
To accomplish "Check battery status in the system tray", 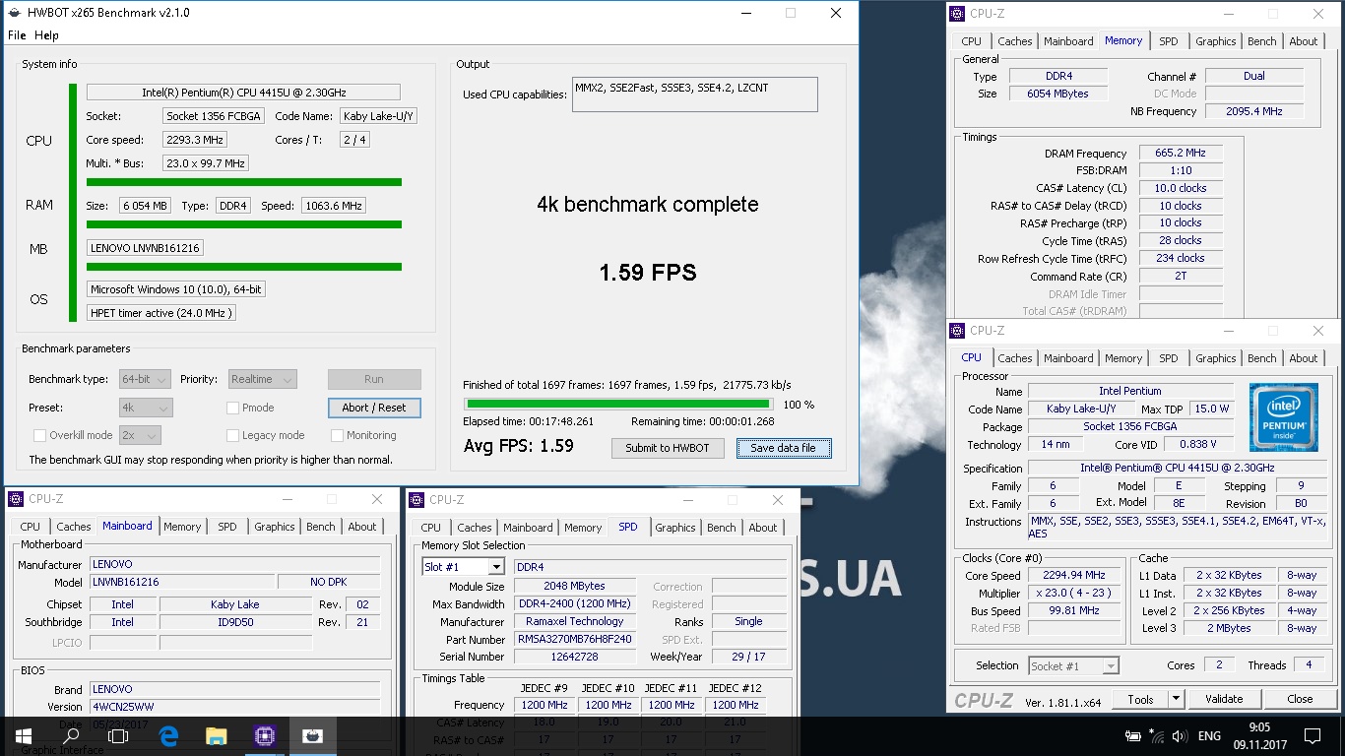I will point(1133,735).
